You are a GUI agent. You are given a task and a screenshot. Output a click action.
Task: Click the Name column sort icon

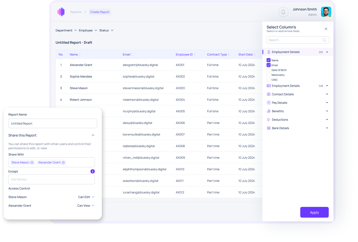click(x=80, y=55)
